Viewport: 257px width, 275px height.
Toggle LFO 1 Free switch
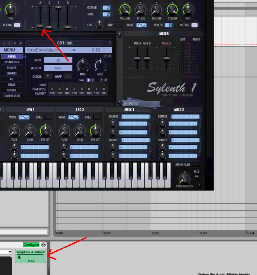coord(48,117)
